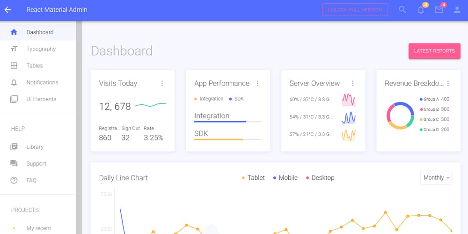This screenshot has width=468, height=234.
Task: Click the Support chat icon in sidebar
Action: tap(14, 163)
